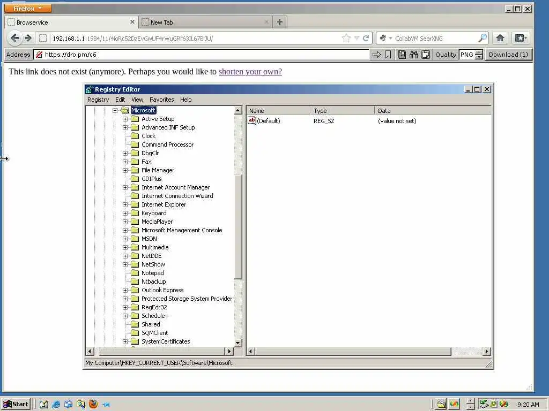Click the values pane horizontal scrollbar right arrow
Image resolution: width=549 pixels, height=411 pixels.
(487, 351)
